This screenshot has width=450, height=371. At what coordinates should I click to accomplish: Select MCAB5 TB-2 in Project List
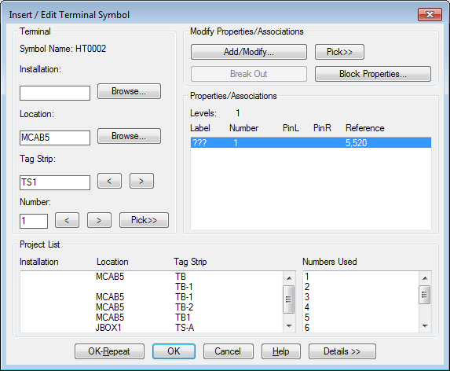(x=151, y=307)
